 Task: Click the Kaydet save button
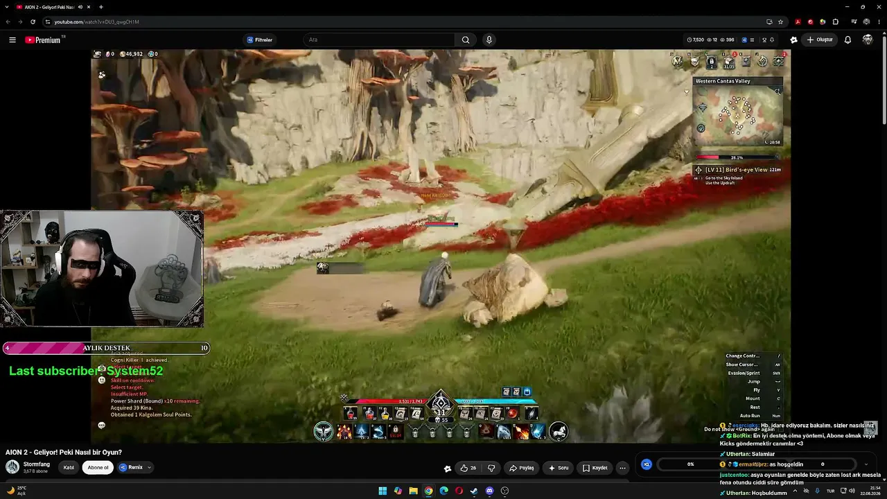[595, 468]
